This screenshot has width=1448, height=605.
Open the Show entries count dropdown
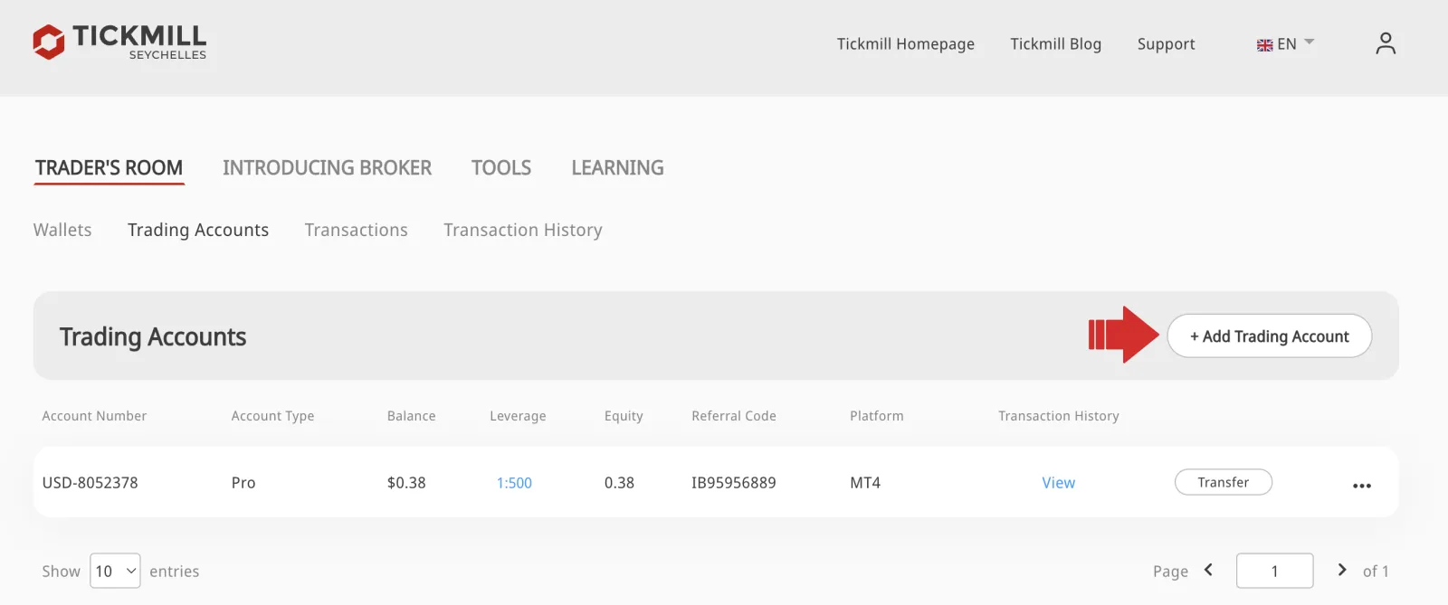pos(115,571)
